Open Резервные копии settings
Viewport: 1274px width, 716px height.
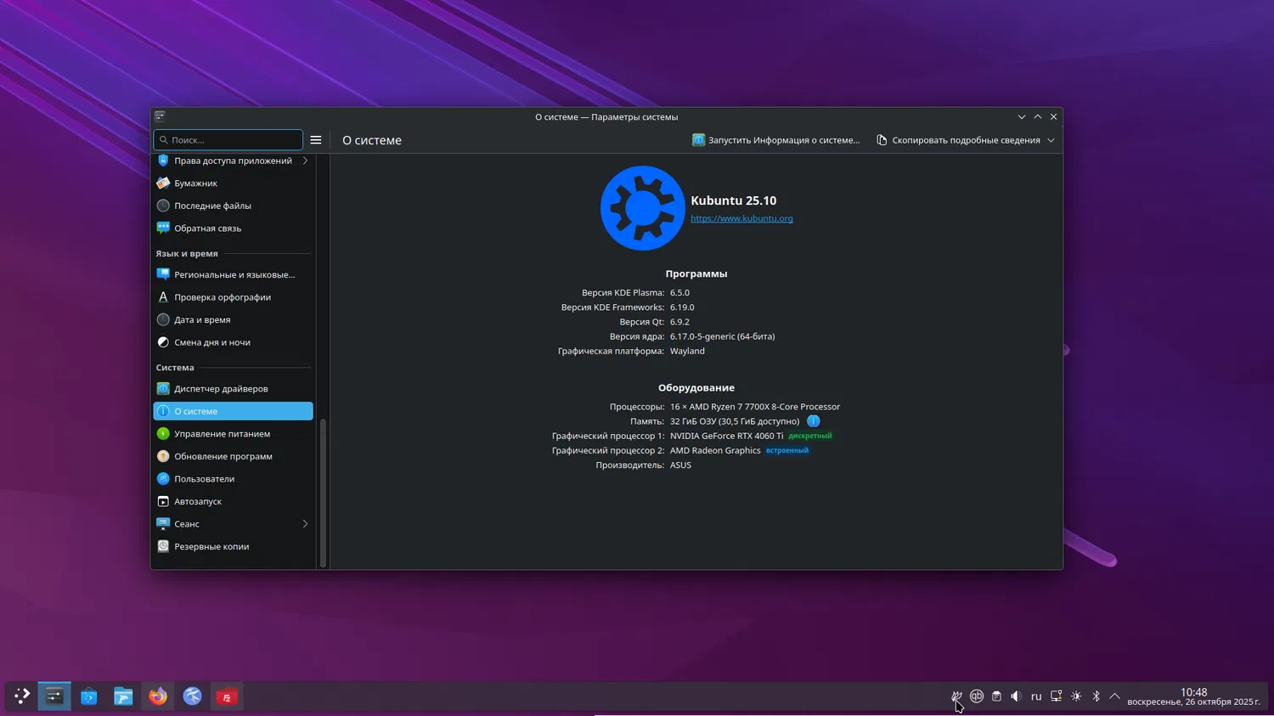[233, 546]
